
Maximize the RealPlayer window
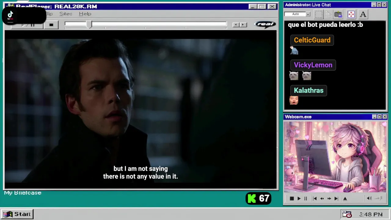coord(262,6)
